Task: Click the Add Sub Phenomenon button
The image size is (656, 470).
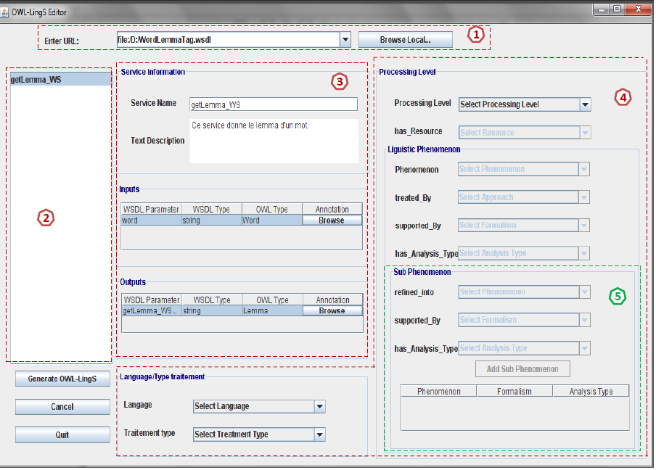Action: tap(522, 368)
